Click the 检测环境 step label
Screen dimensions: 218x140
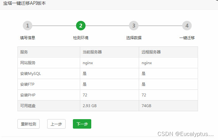click(x=81, y=38)
